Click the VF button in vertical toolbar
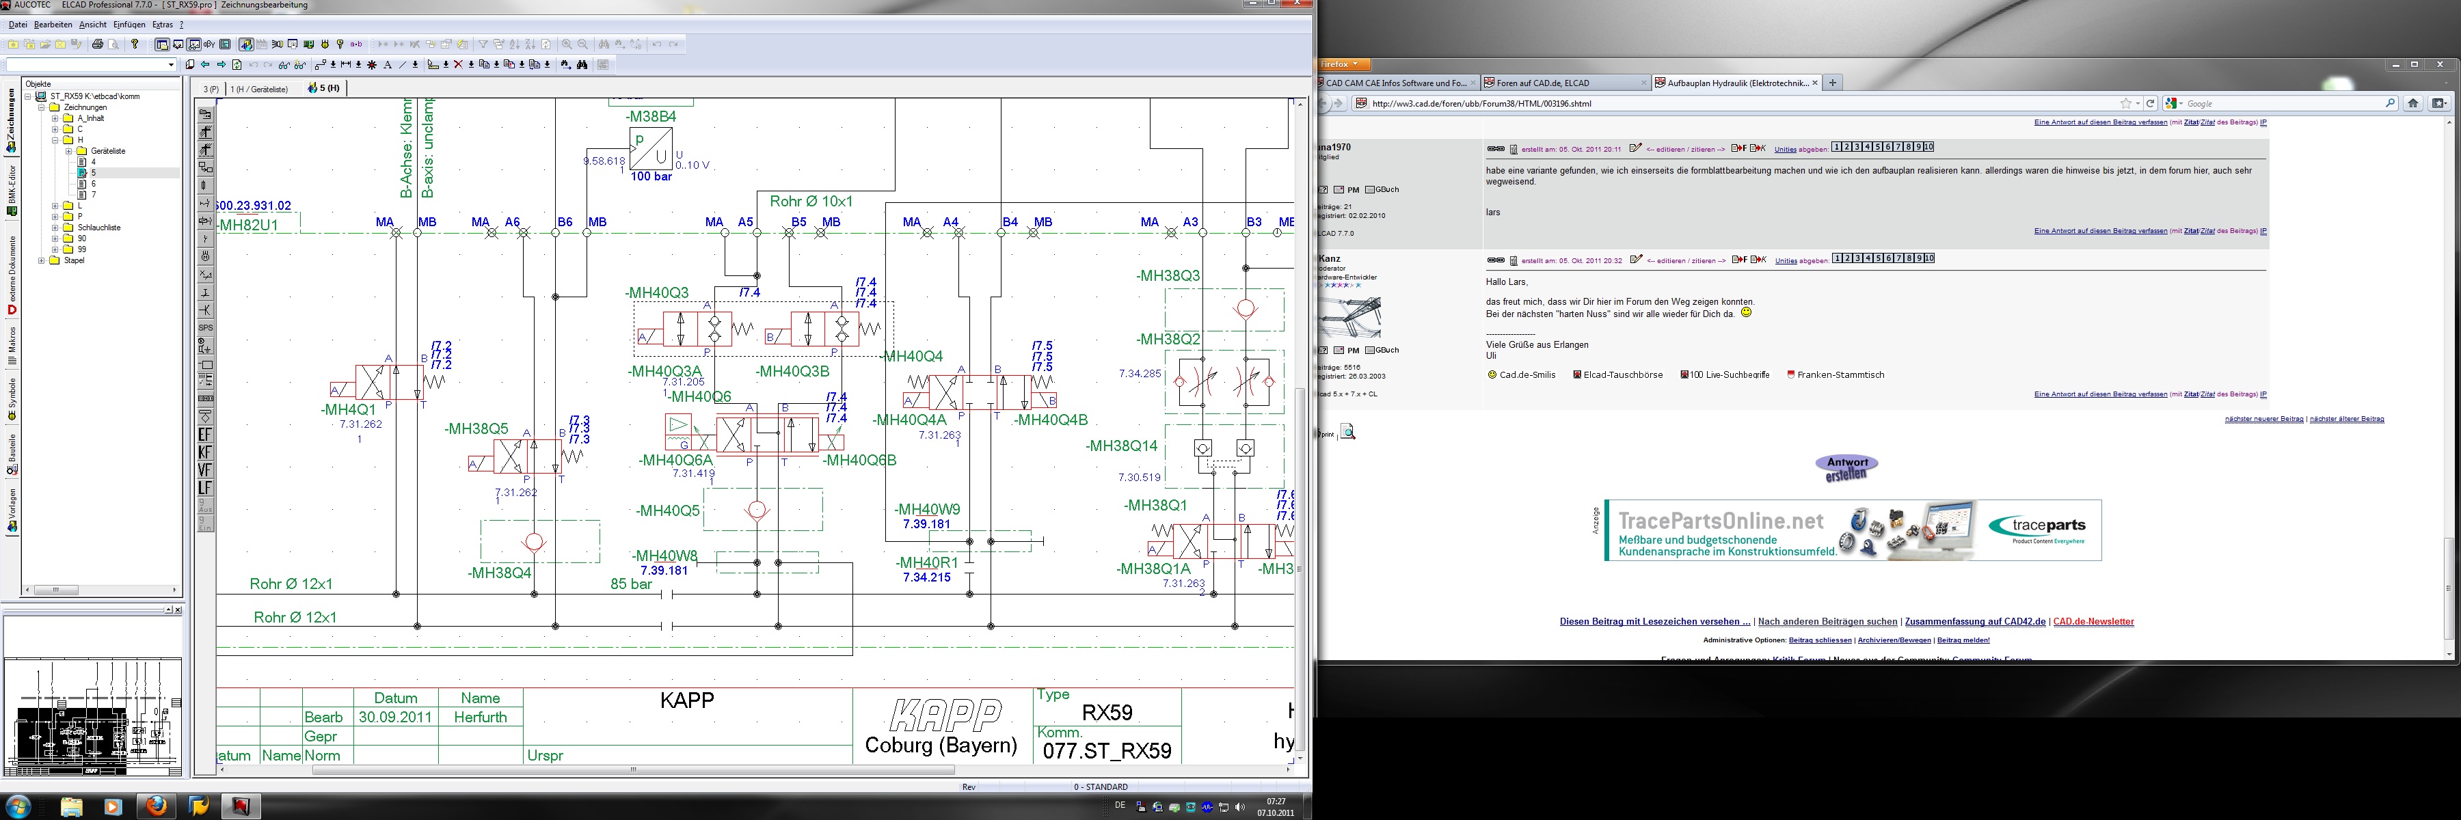The image size is (2461, 820). pyautogui.click(x=205, y=469)
